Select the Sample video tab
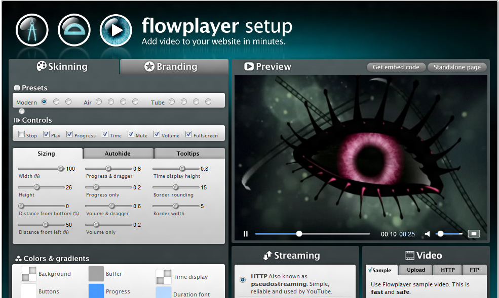This screenshot has height=298, width=499. (x=381, y=270)
